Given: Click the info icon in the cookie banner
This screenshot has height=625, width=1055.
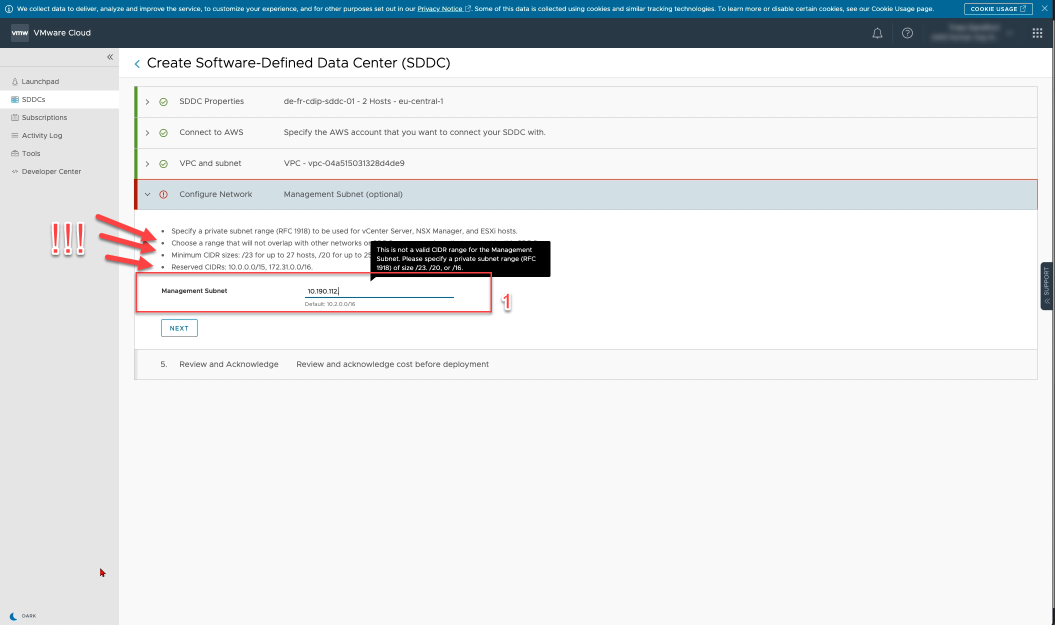Looking at the screenshot, I should pyautogui.click(x=8, y=9).
